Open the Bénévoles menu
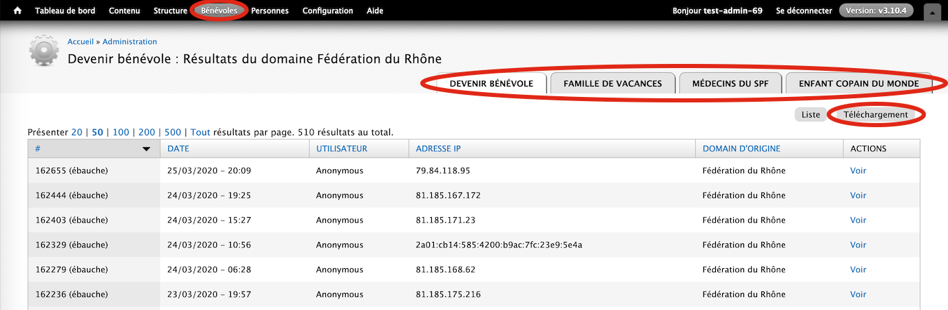Image resolution: width=948 pixels, height=310 pixels. [220, 11]
